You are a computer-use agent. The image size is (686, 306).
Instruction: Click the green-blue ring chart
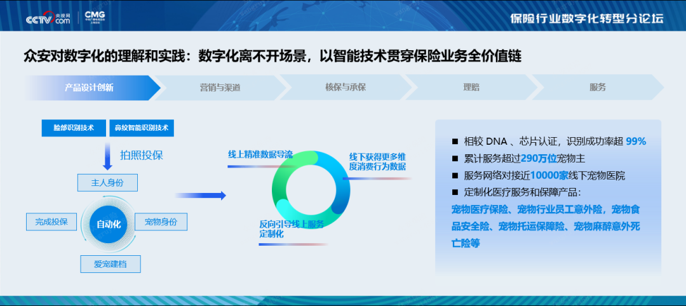tap(311, 190)
